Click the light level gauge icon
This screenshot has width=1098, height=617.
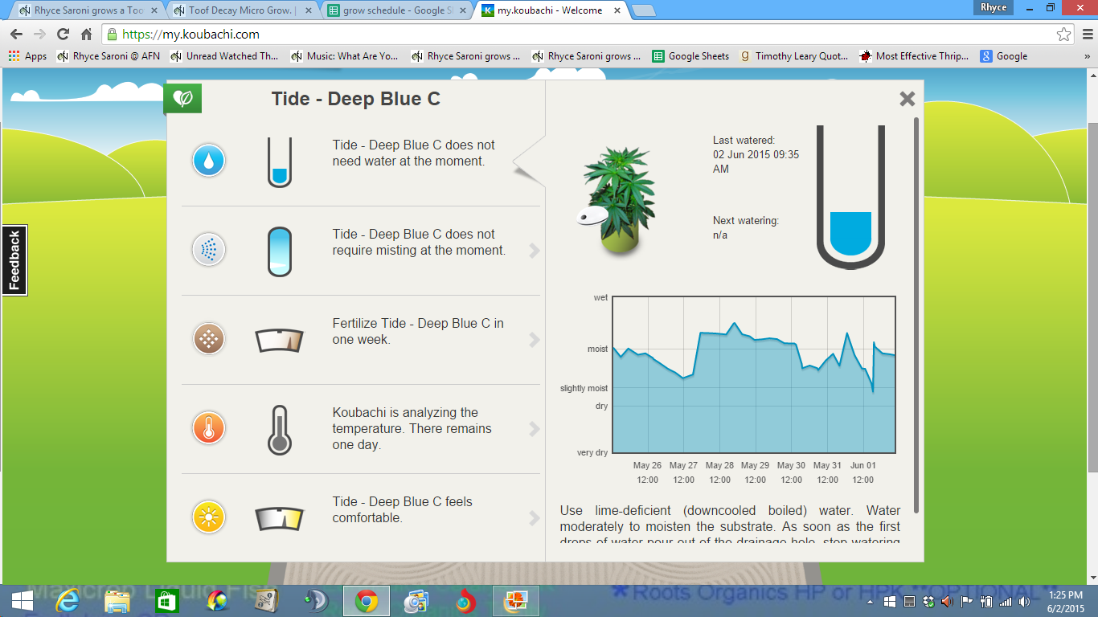tap(280, 519)
